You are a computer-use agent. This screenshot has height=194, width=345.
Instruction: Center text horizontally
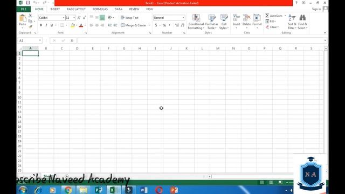(x=97, y=25)
